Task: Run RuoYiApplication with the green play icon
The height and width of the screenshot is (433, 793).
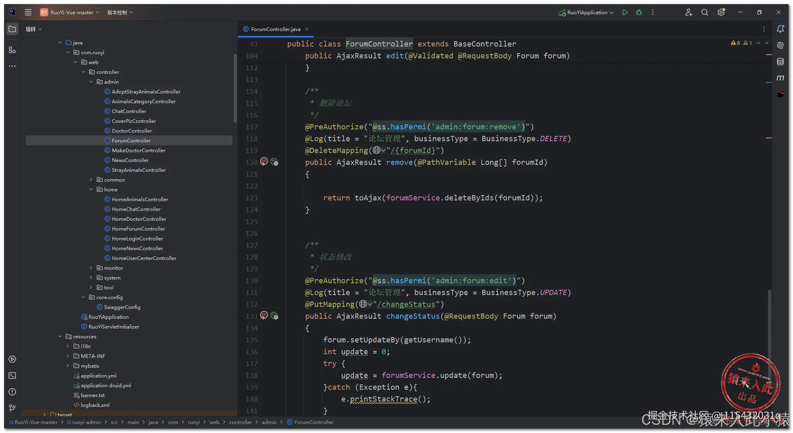Action: click(x=625, y=12)
